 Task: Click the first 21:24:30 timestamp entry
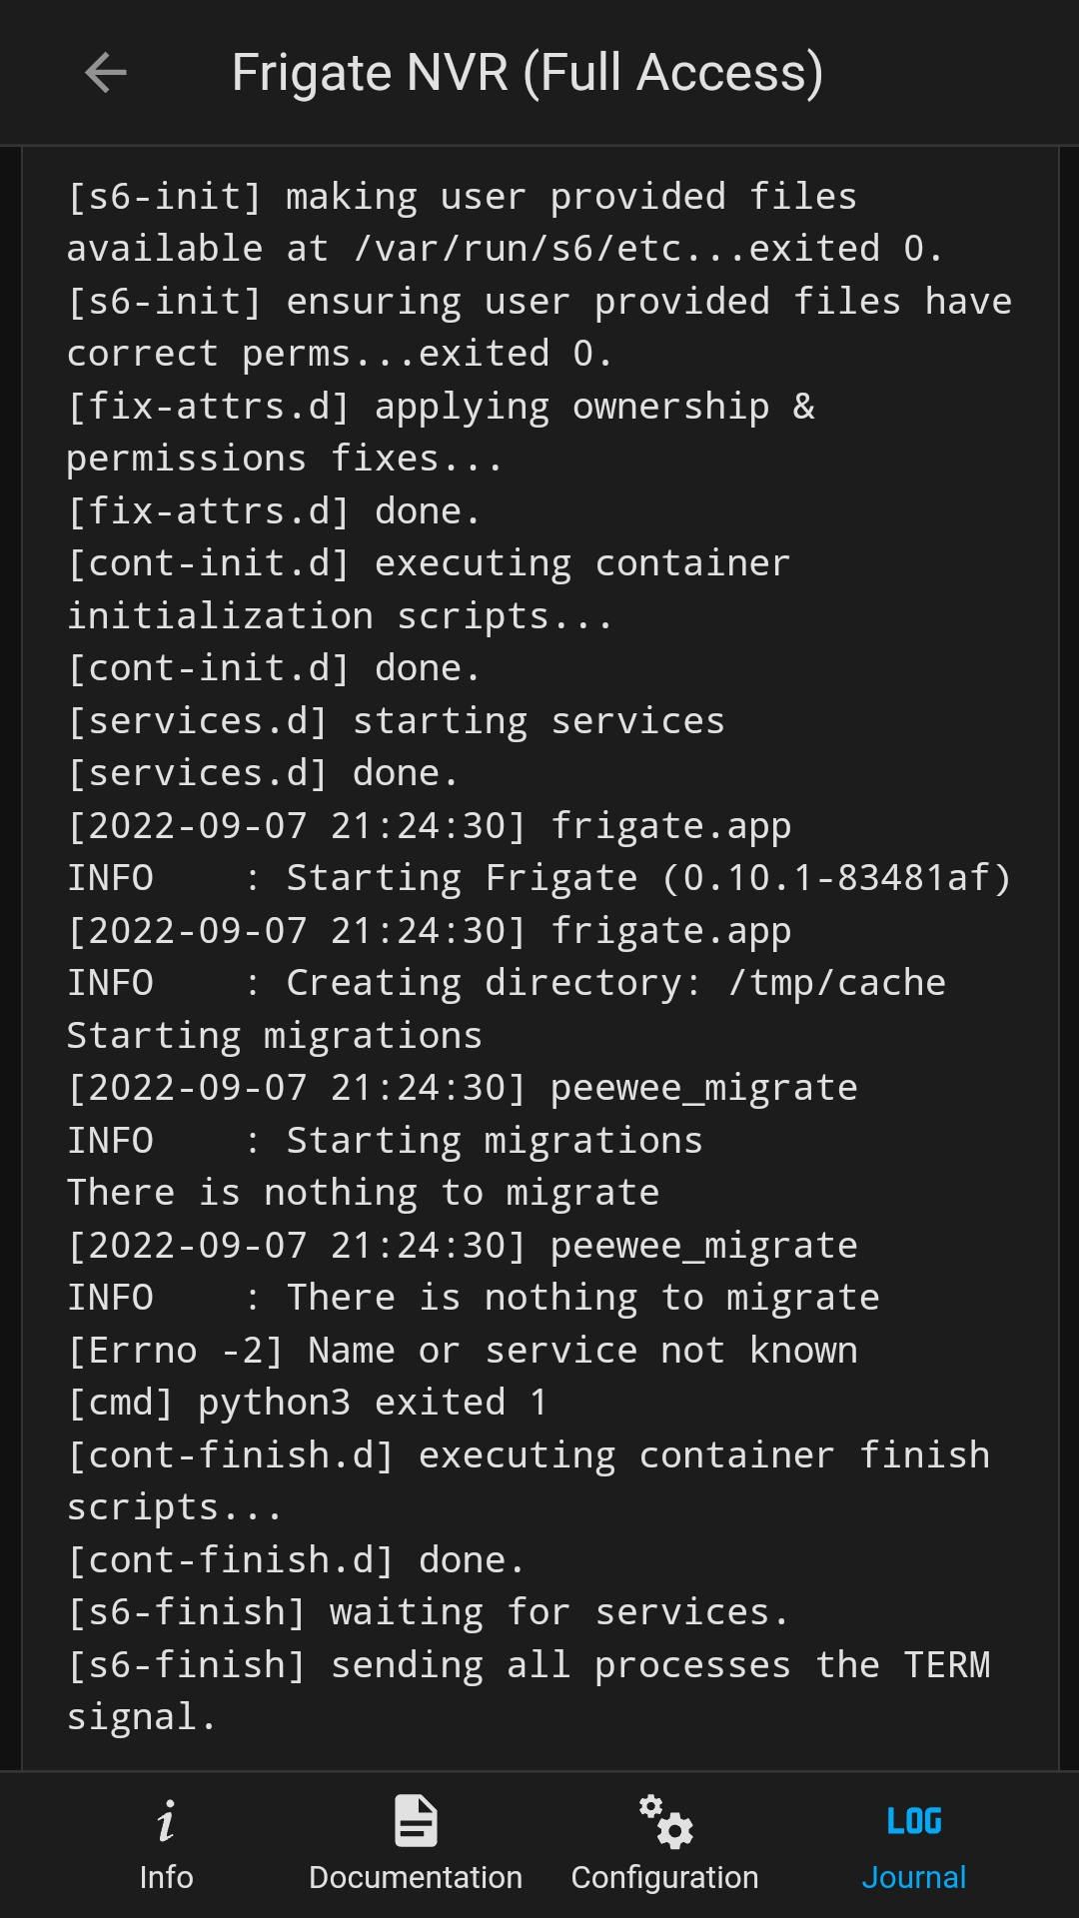tap(430, 824)
